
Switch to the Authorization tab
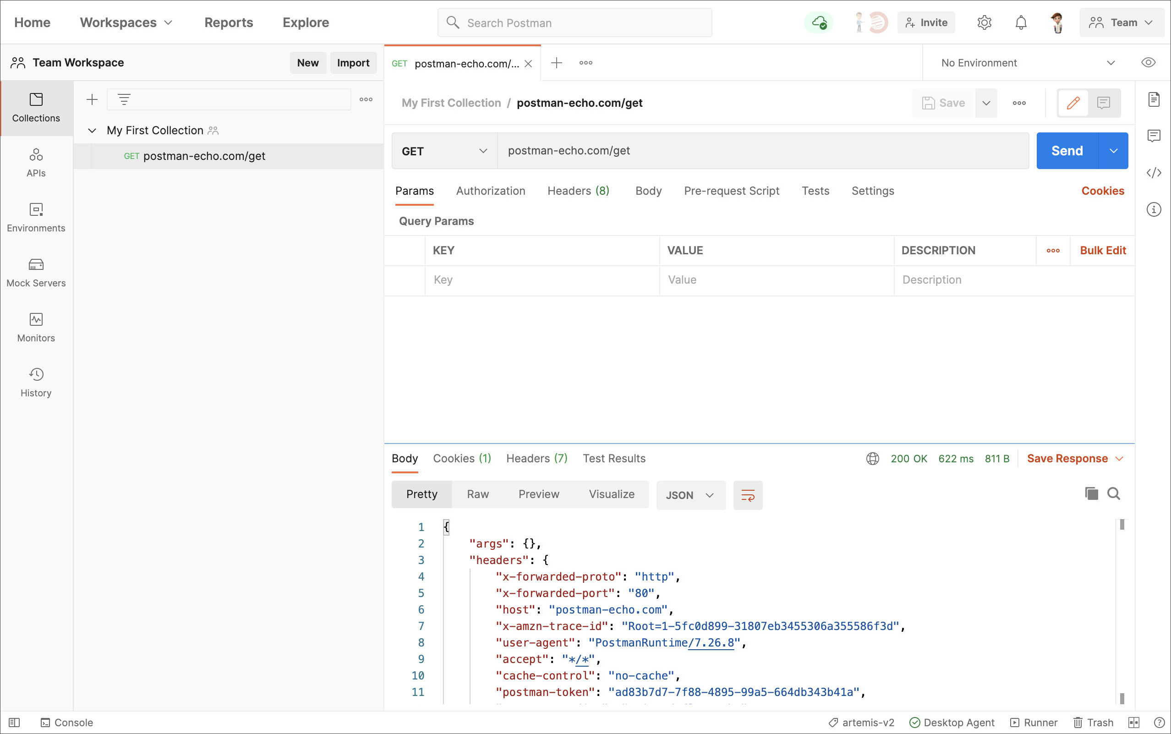point(490,190)
